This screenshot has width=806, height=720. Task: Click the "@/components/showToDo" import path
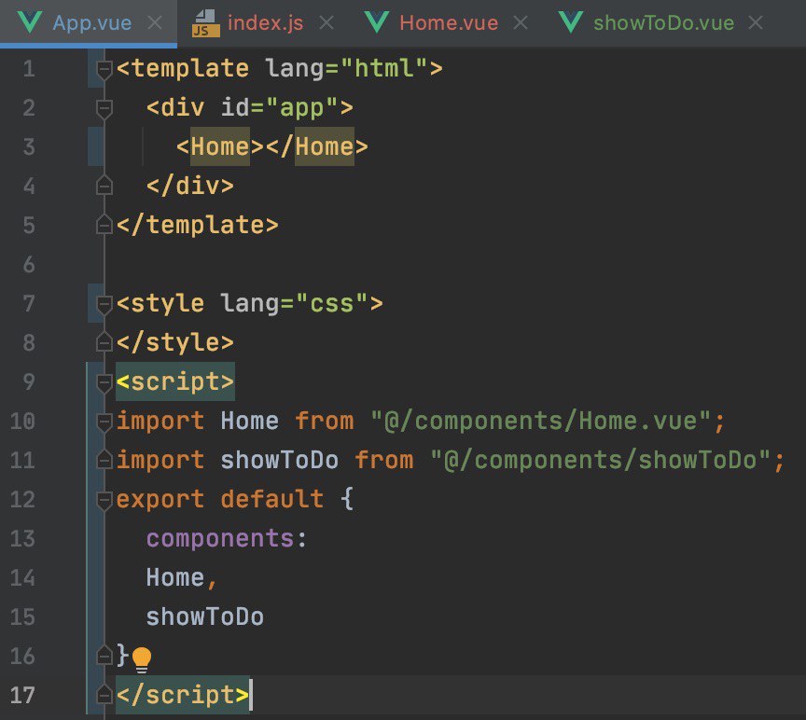tap(600, 460)
